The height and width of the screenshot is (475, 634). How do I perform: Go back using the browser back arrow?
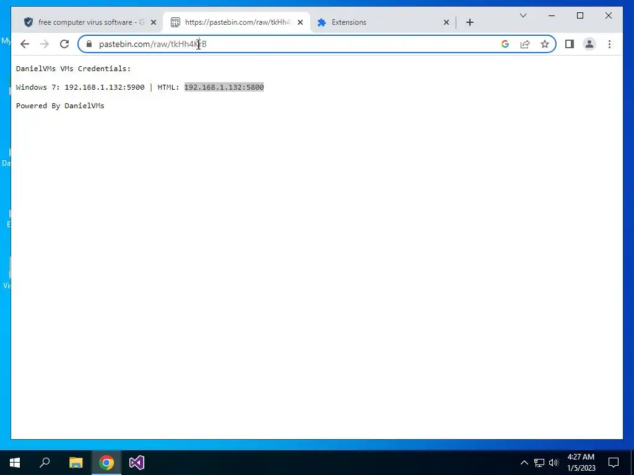(x=25, y=44)
